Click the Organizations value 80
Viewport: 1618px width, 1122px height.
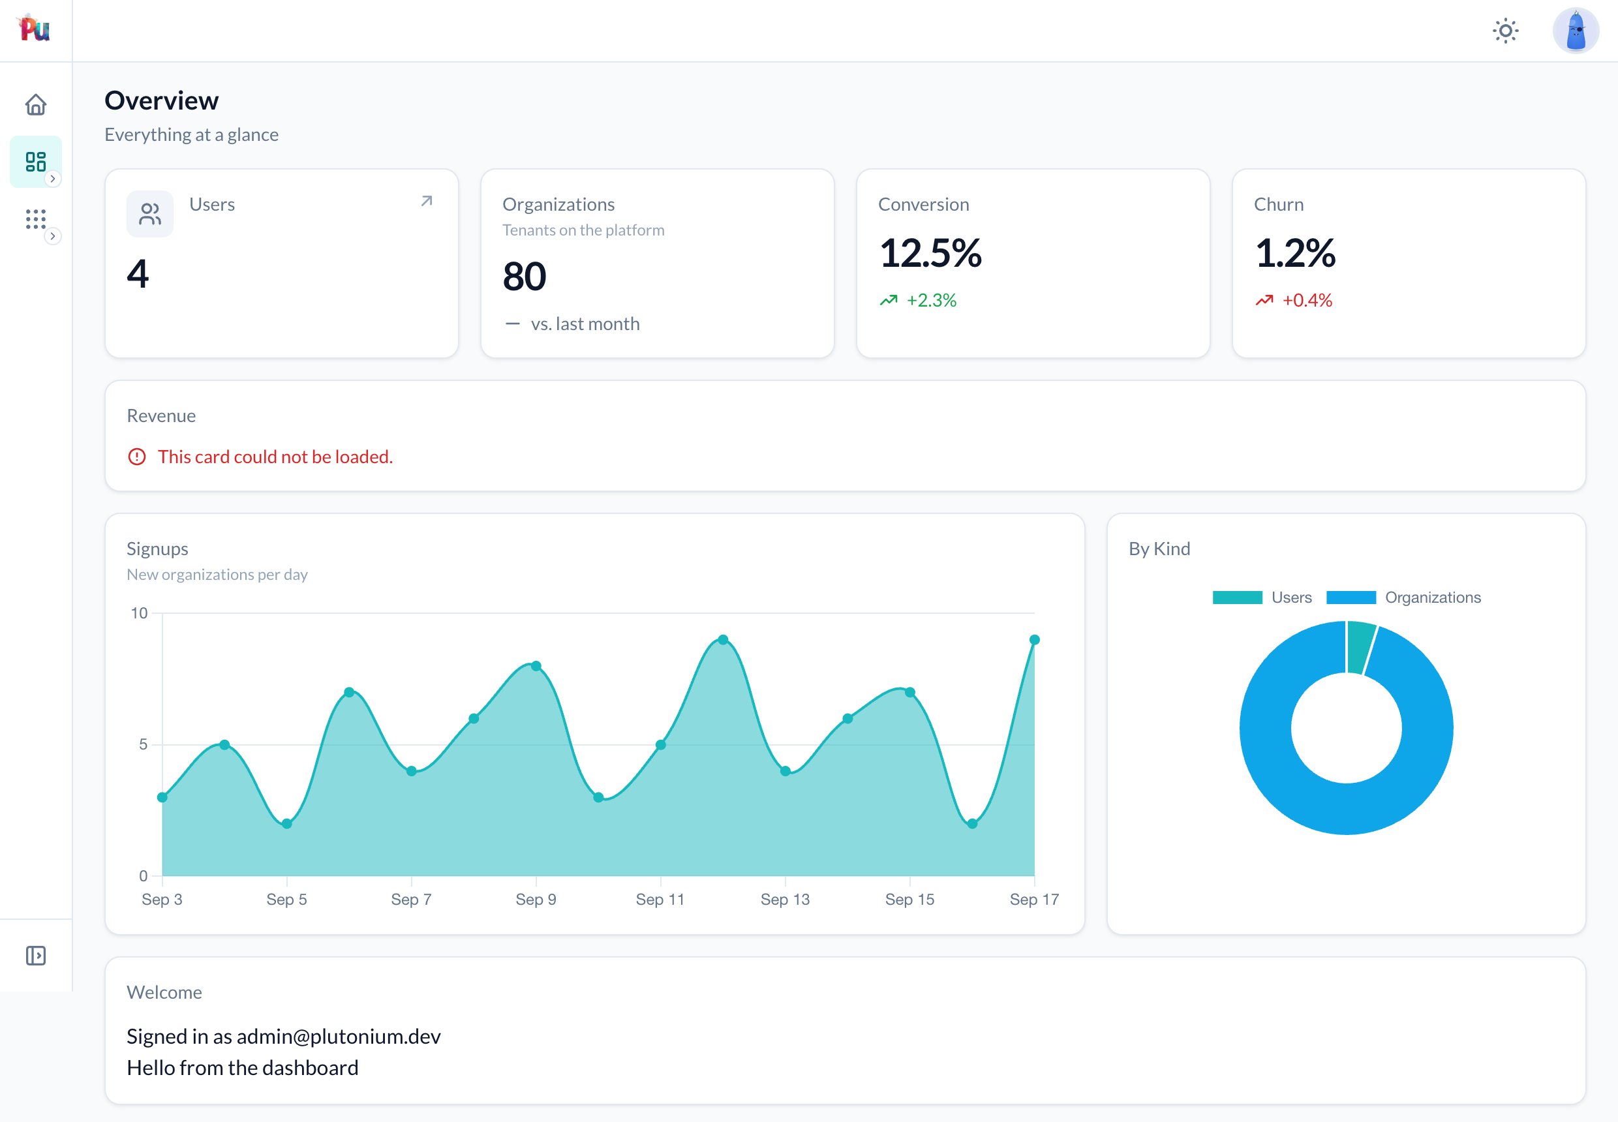coord(524,277)
